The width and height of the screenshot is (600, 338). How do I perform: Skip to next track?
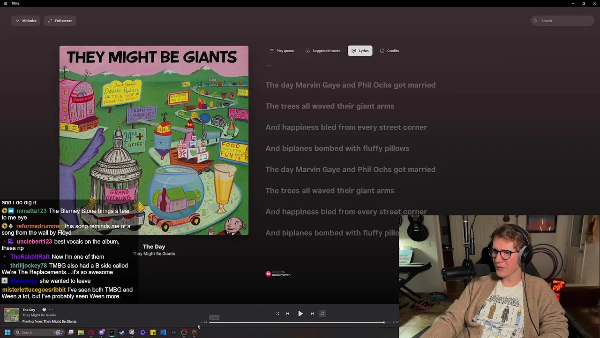(312, 314)
